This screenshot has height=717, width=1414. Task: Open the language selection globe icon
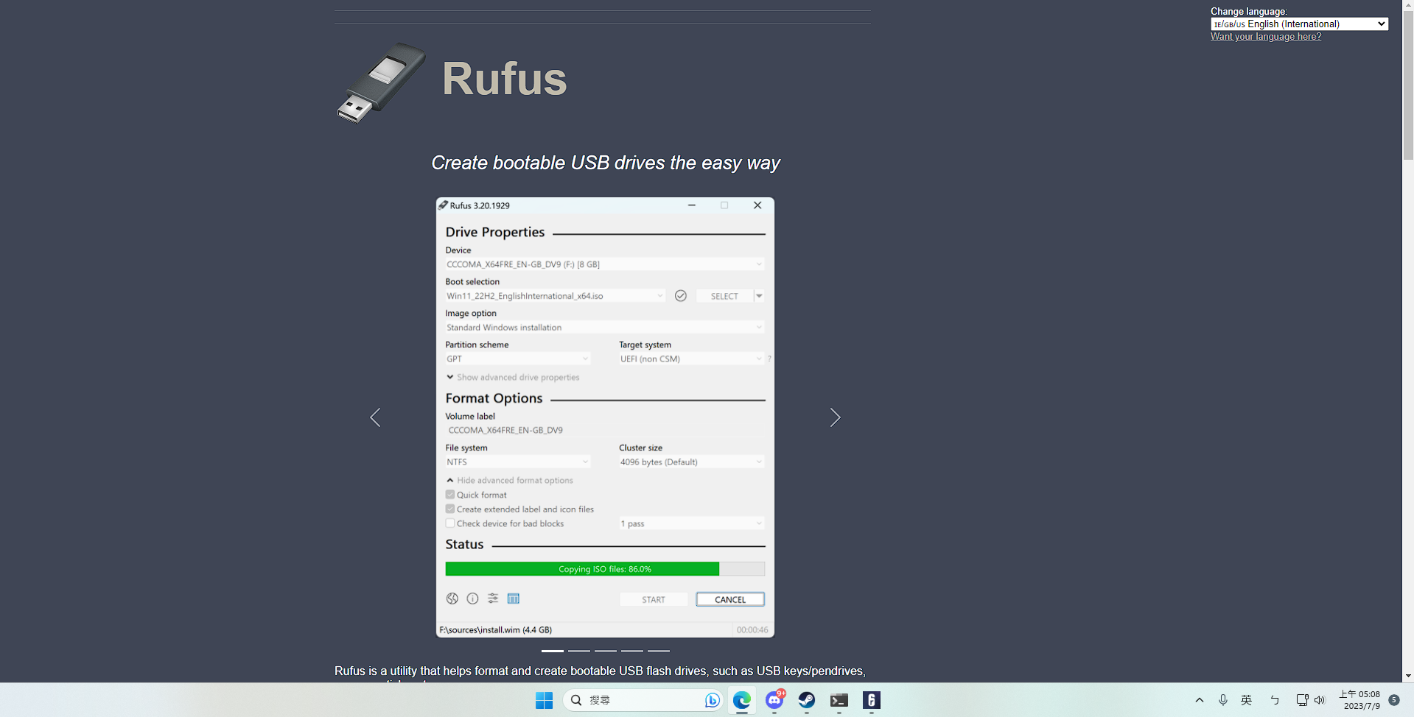click(452, 598)
